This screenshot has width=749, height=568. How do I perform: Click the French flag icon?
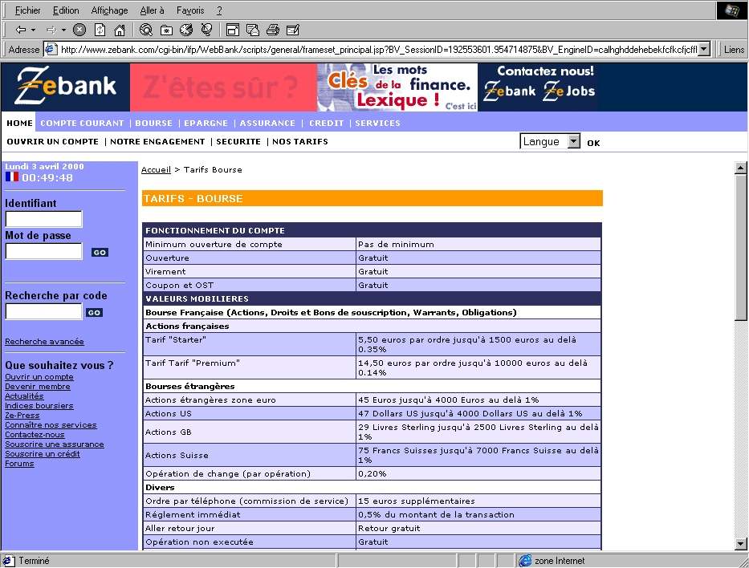click(12, 177)
